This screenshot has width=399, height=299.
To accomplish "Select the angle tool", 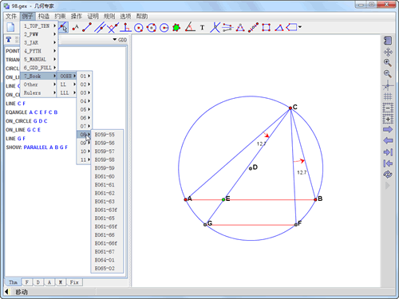I will [x=190, y=27].
